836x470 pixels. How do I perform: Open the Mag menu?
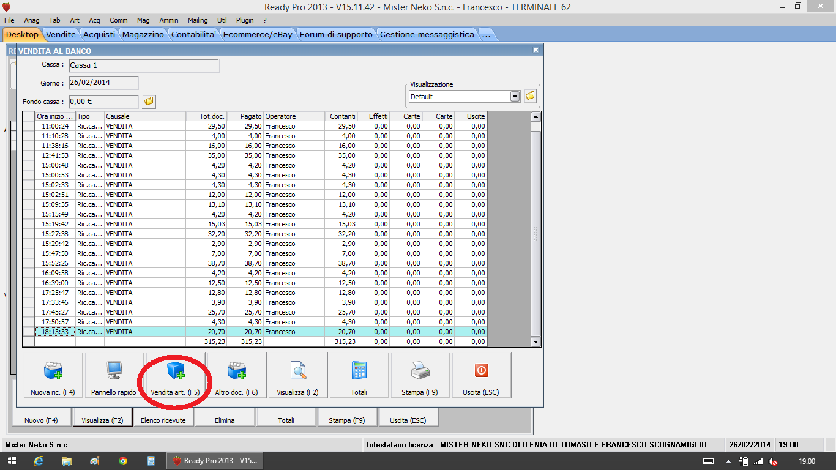pyautogui.click(x=143, y=20)
